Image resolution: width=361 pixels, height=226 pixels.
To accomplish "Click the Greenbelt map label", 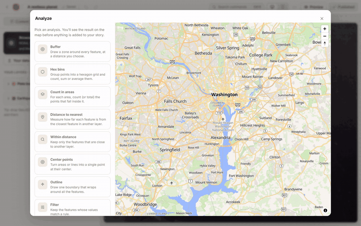I will [283, 45].
